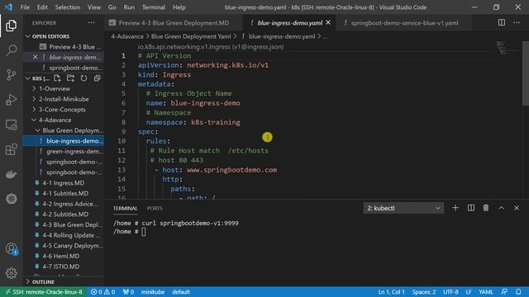Click the New File icon in explorer
529x297 pixels.
click(x=57, y=78)
